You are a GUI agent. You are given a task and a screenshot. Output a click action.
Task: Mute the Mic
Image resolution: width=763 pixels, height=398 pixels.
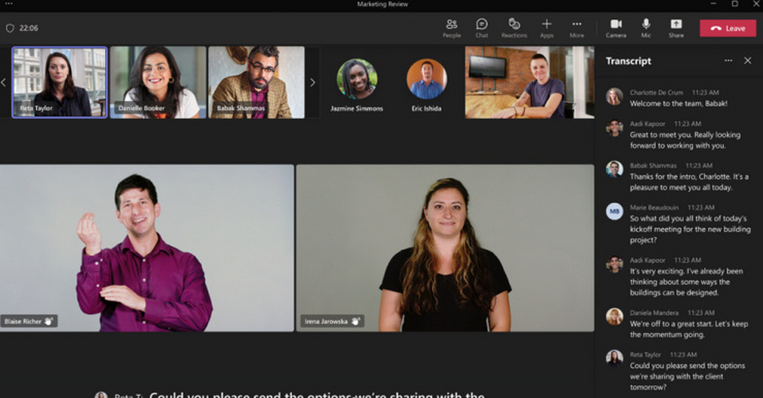[646, 28]
